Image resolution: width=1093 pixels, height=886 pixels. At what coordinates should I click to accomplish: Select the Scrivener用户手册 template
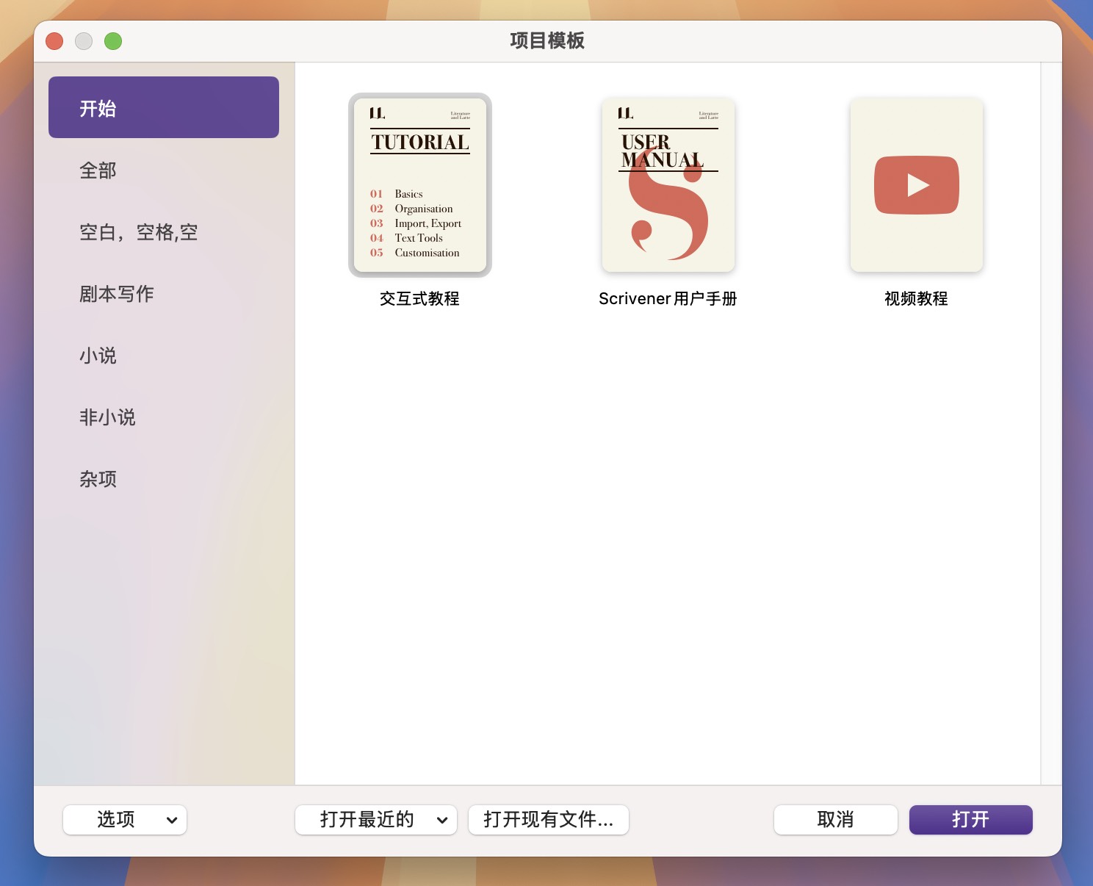pyautogui.click(x=667, y=185)
